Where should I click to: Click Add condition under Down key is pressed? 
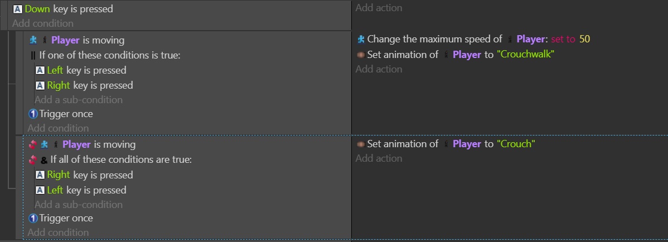coord(42,23)
